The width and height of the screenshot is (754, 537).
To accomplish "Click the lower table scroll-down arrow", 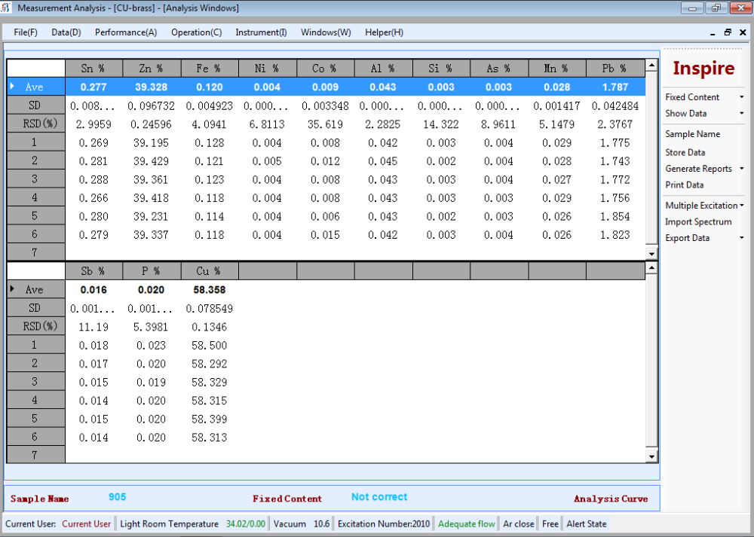I will pyautogui.click(x=651, y=456).
